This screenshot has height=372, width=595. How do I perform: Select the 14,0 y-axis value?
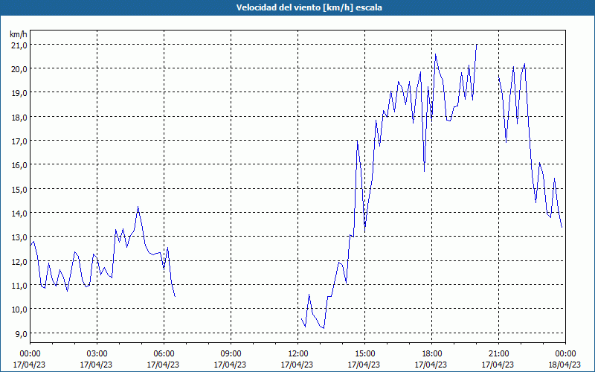(x=19, y=214)
